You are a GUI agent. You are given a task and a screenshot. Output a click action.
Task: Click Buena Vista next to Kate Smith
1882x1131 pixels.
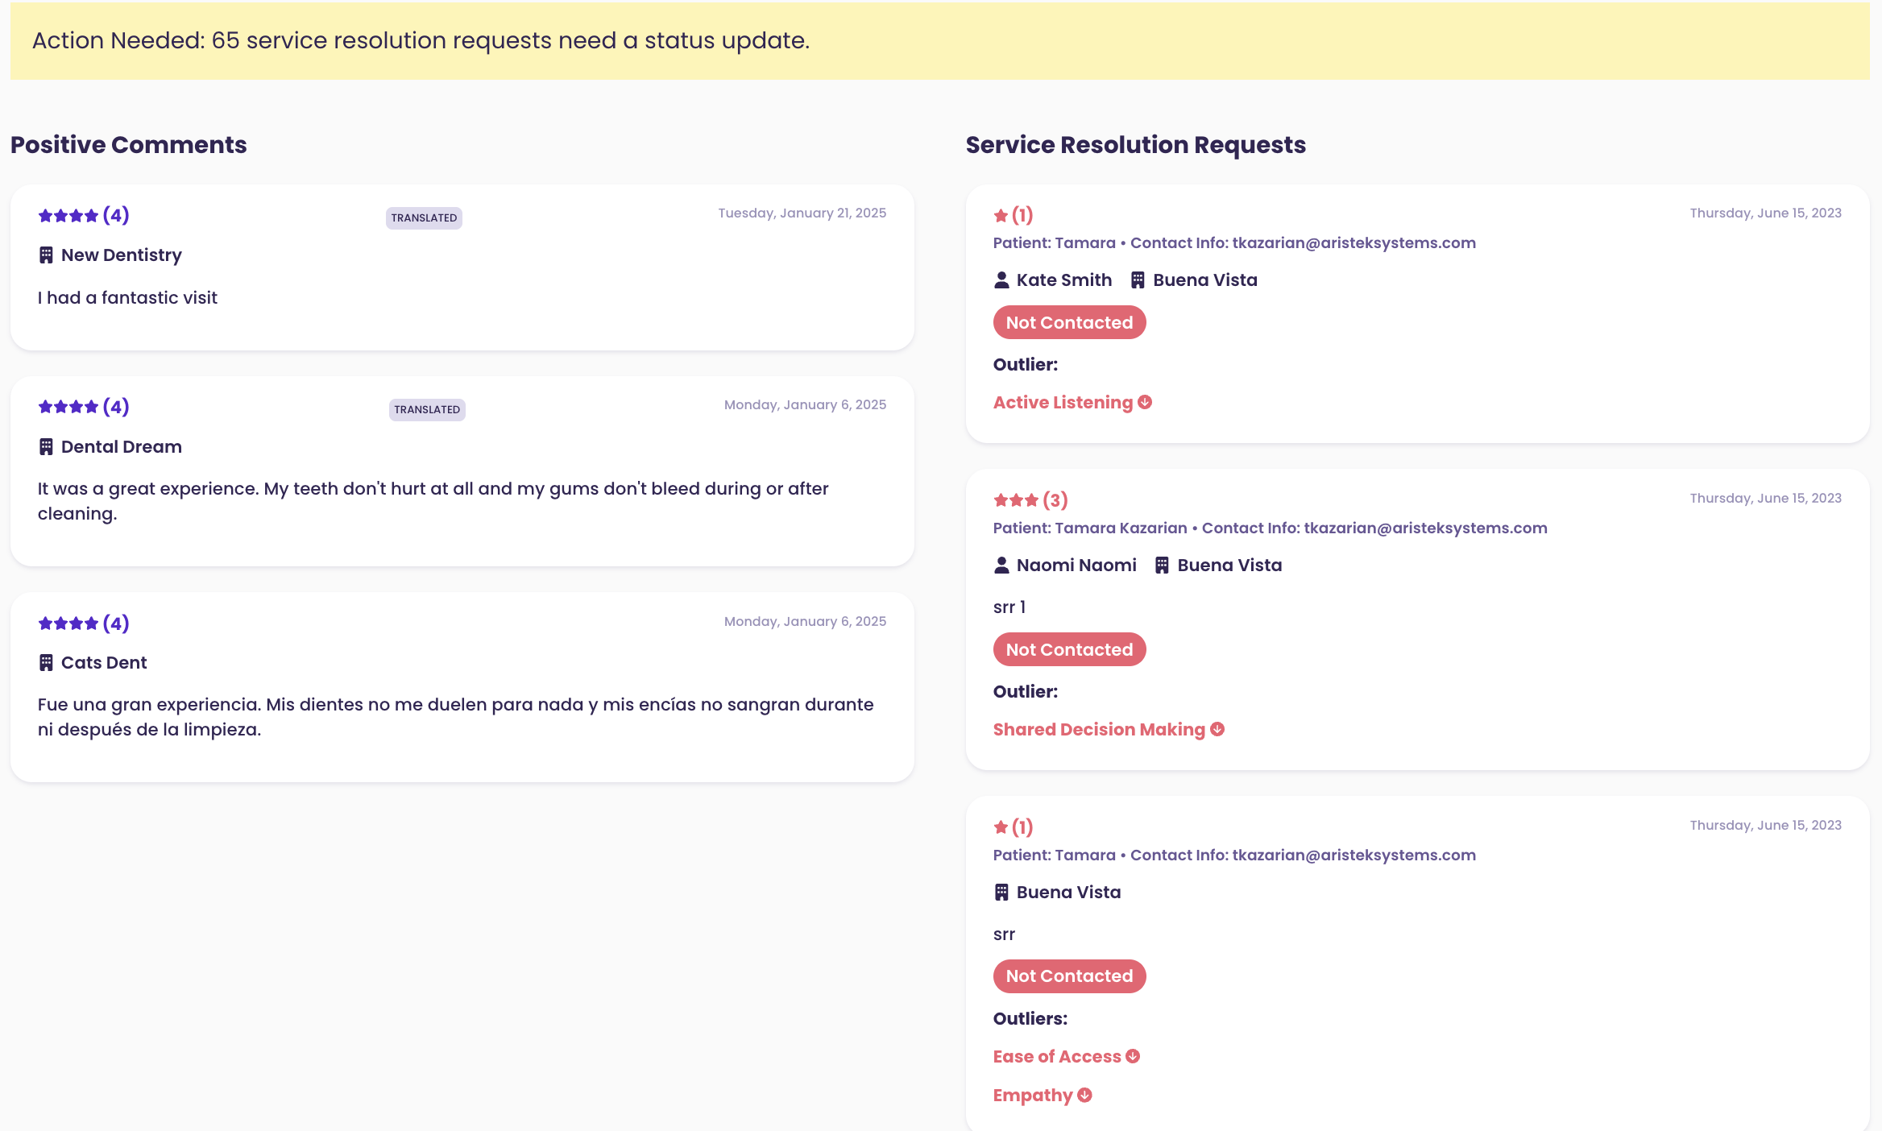tap(1205, 280)
